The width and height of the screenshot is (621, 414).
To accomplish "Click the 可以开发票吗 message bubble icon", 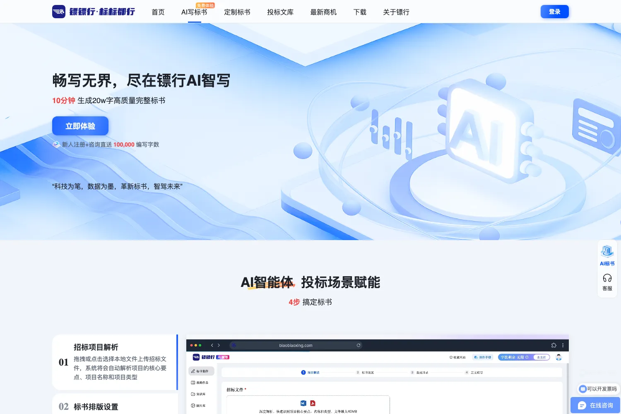I will [x=583, y=389].
